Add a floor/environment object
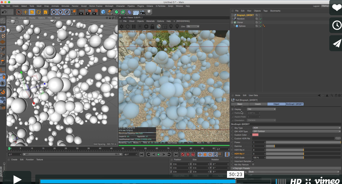 point(136,12)
